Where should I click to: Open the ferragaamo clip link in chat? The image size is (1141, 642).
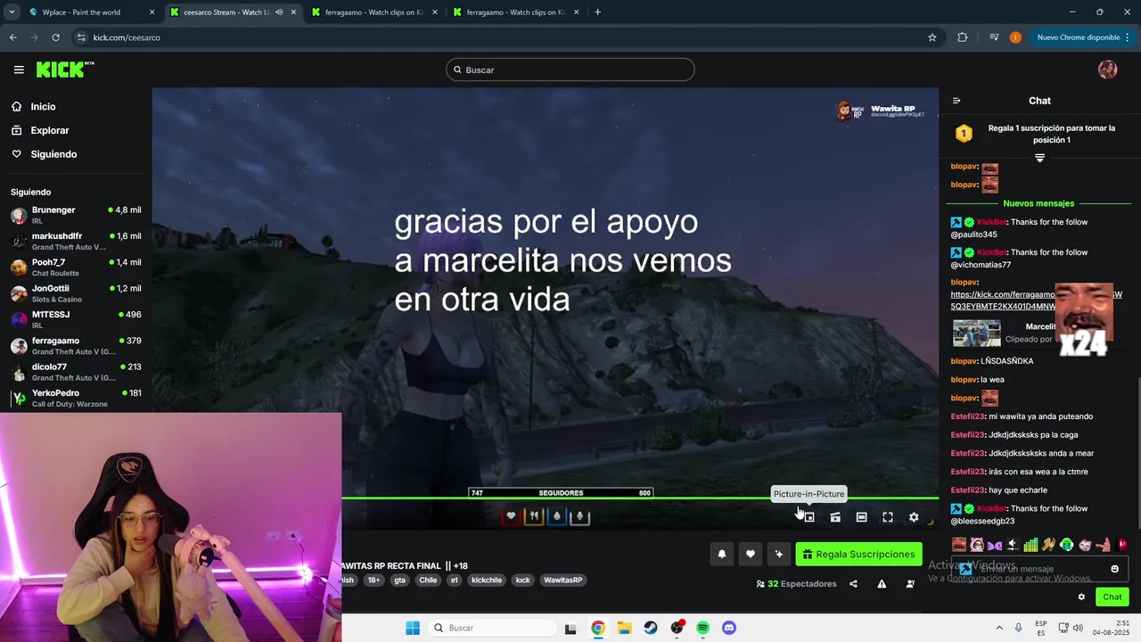coord(1003,300)
